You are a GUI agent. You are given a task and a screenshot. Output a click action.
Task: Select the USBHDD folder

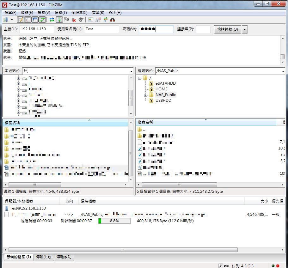(x=163, y=100)
